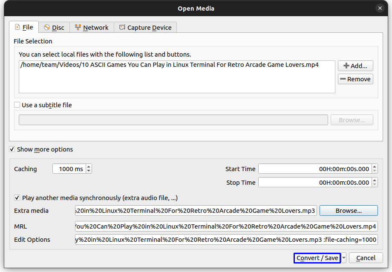This screenshot has height=272, width=392.
Task: Switch to the Disc tab
Action: click(x=54, y=28)
